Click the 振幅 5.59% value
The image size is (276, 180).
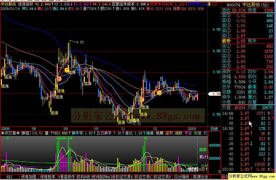240,82
